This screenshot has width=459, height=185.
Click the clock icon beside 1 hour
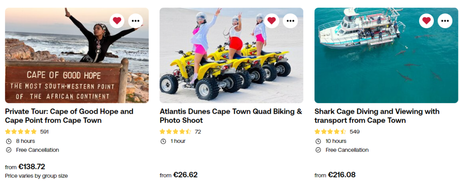coord(163,141)
